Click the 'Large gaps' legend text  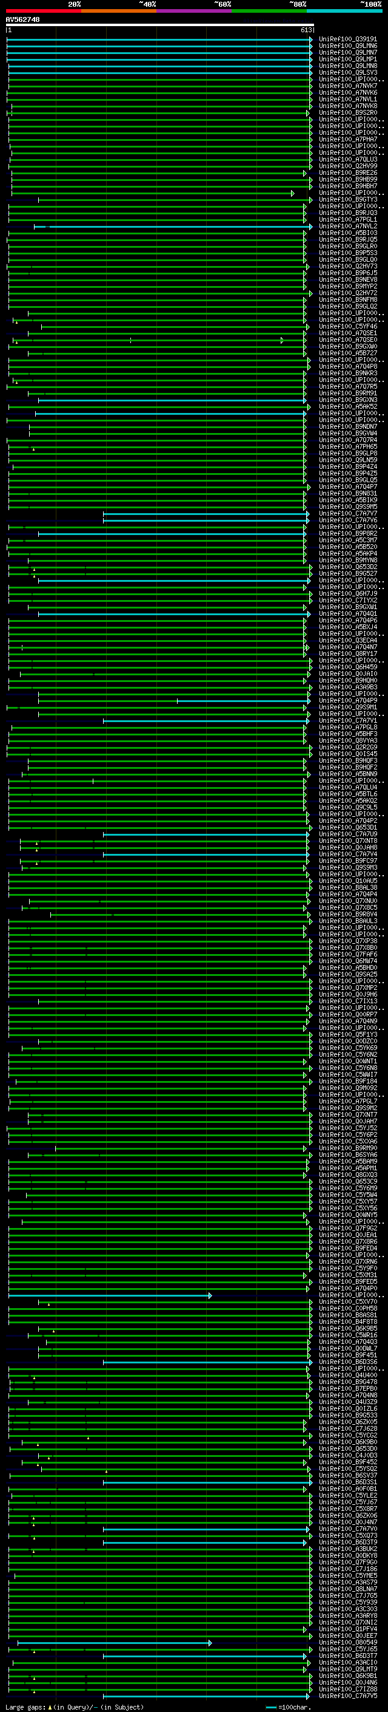(x=26, y=1707)
